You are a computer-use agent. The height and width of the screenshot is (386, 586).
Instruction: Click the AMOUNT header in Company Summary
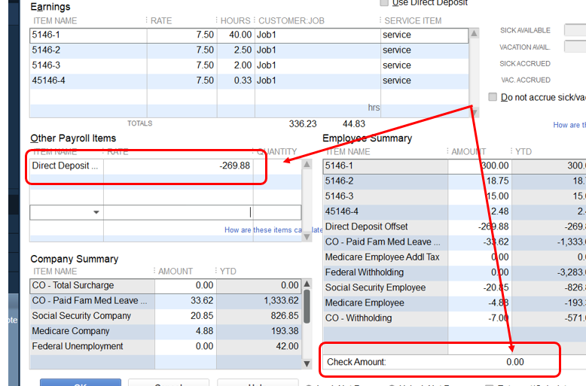point(175,272)
